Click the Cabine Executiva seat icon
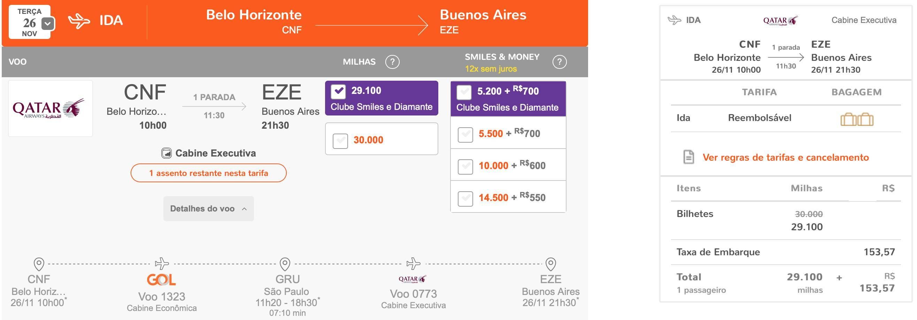Image resolution: width=917 pixels, height=320 pixels. pos(166,153)
